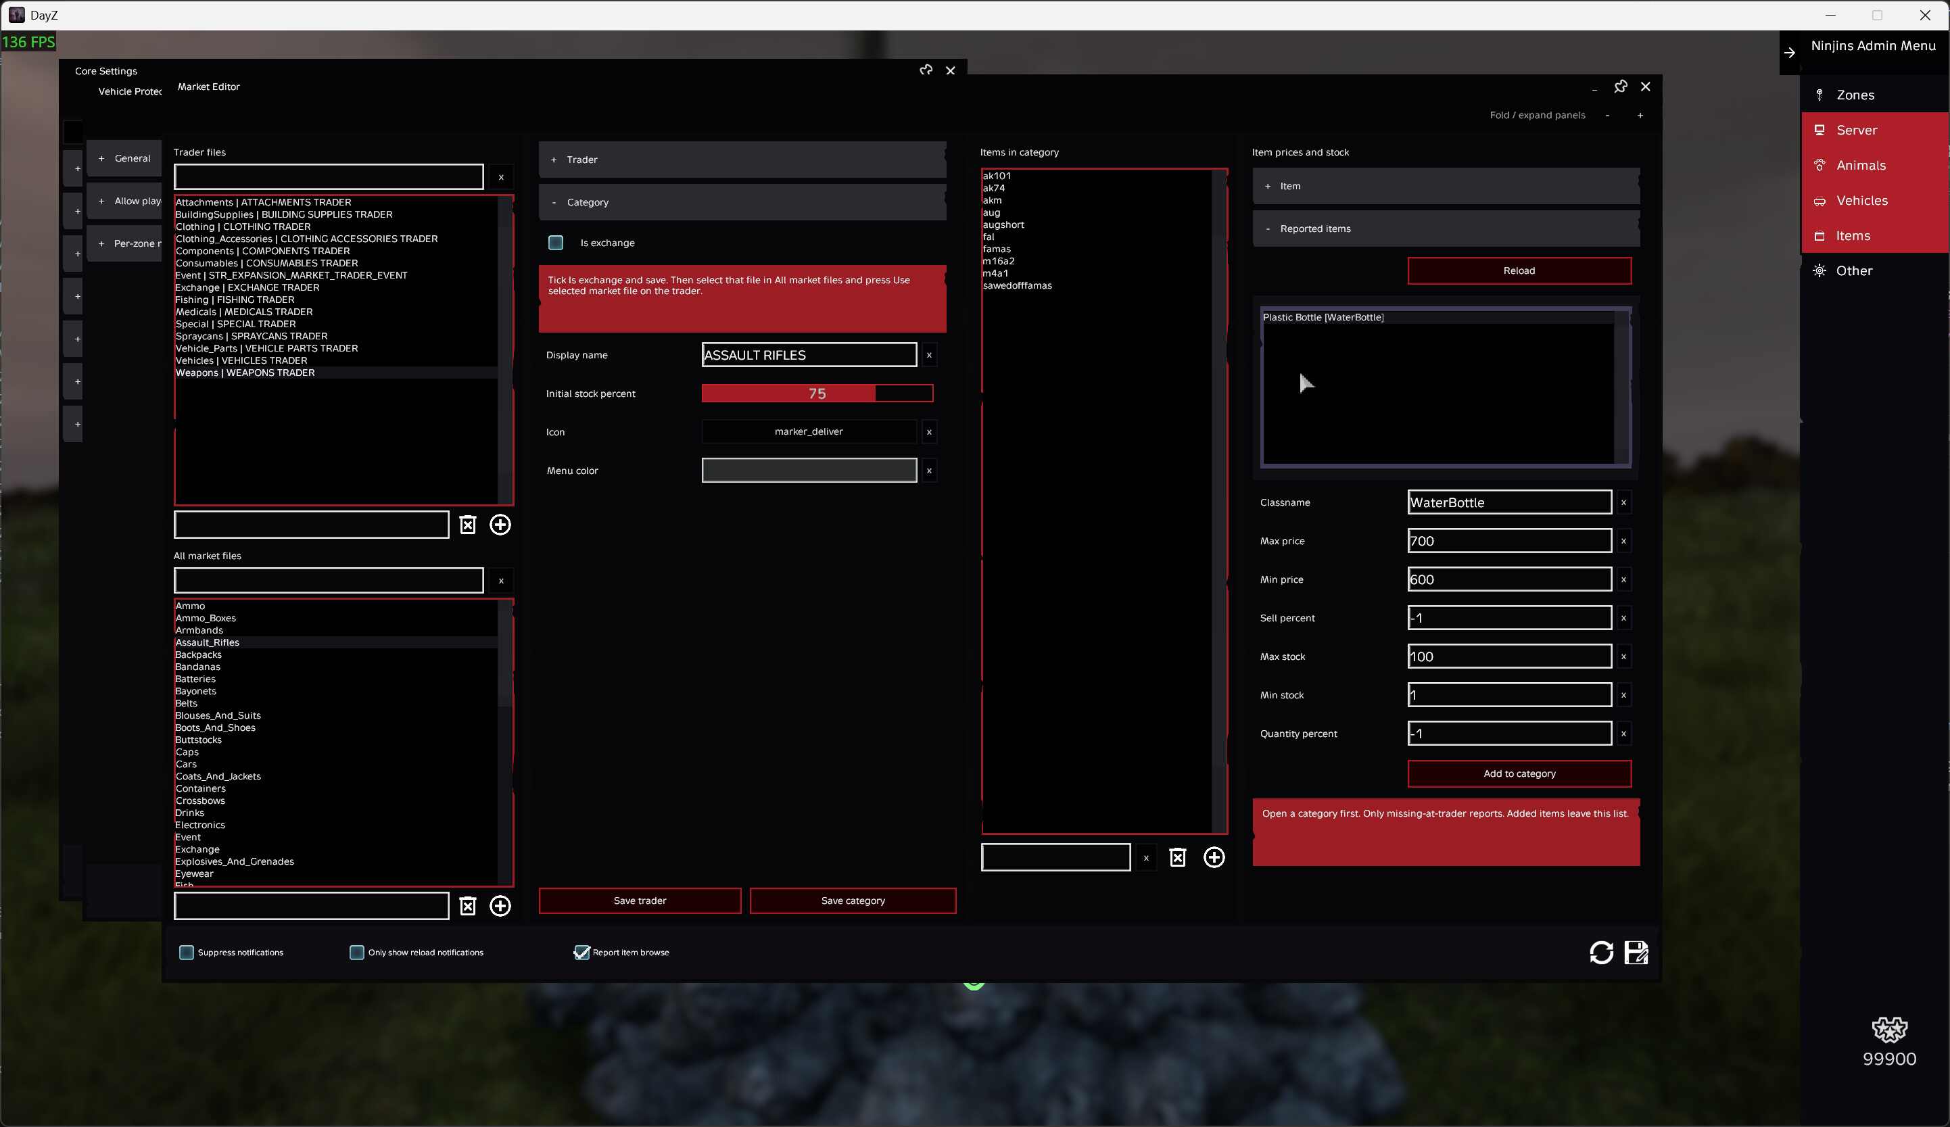
Task: Clear the Trader files search box
Action: pyautogui.click(x=500, y=177)
